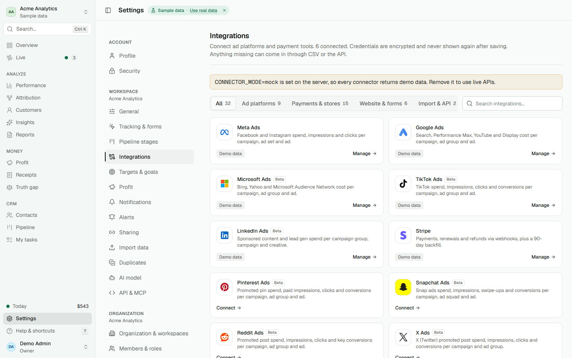Viewport: 572px width, 358px height.
Task: Open My tasks
Action: 47,240
